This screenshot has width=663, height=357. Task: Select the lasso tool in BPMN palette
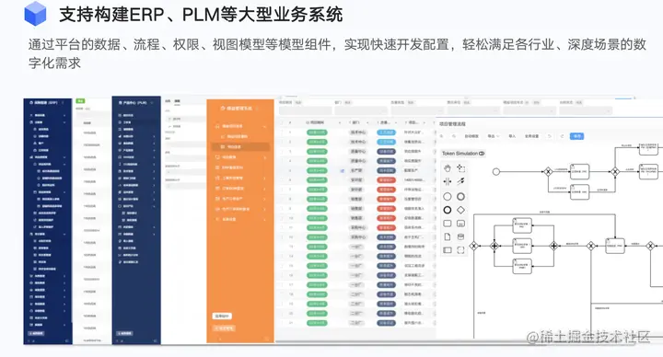[x=461, y=168]
